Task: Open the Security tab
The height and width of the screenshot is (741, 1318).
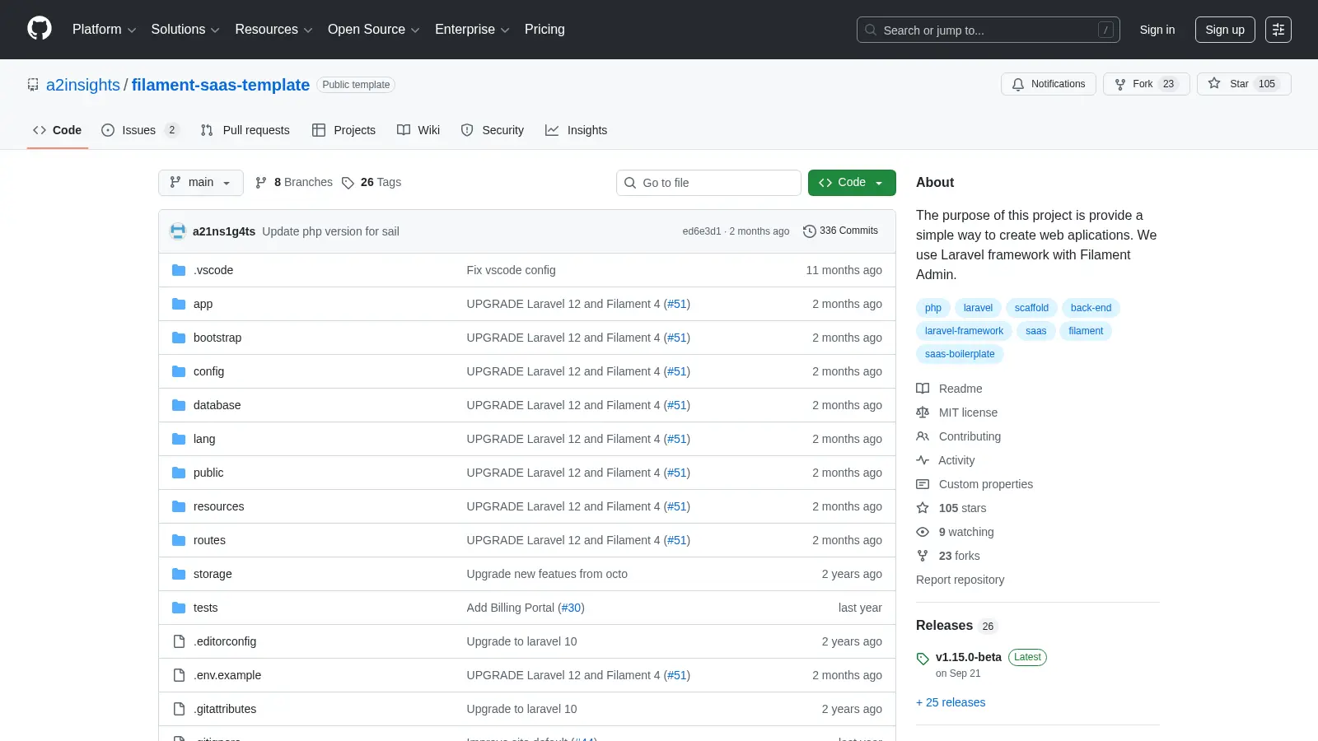Action: click(492, 130)
